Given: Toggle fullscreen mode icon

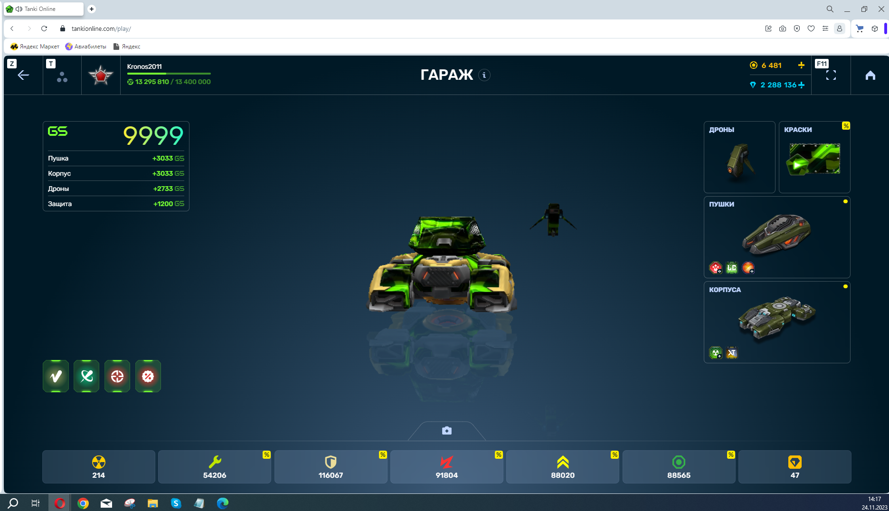Looking at the screenshot, I should click(x=831, y=75).
